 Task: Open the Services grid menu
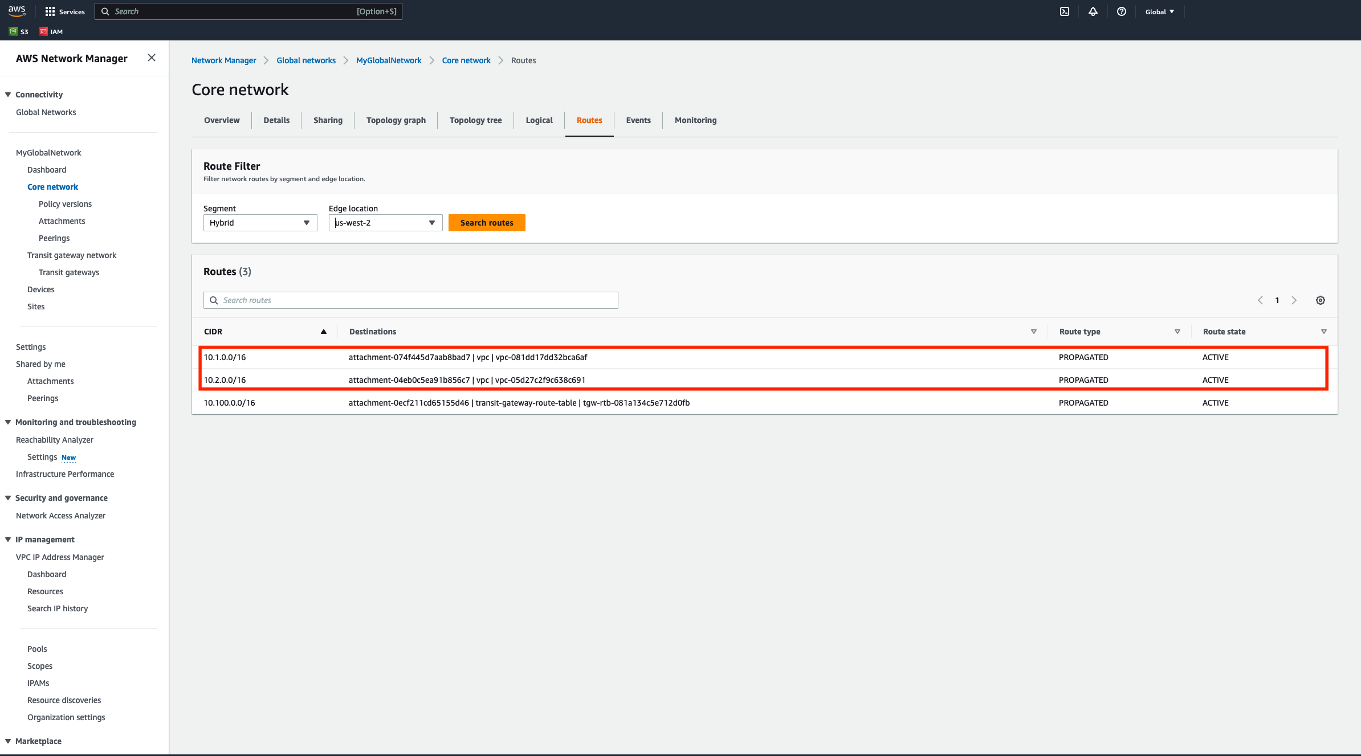tap(64, 11)
